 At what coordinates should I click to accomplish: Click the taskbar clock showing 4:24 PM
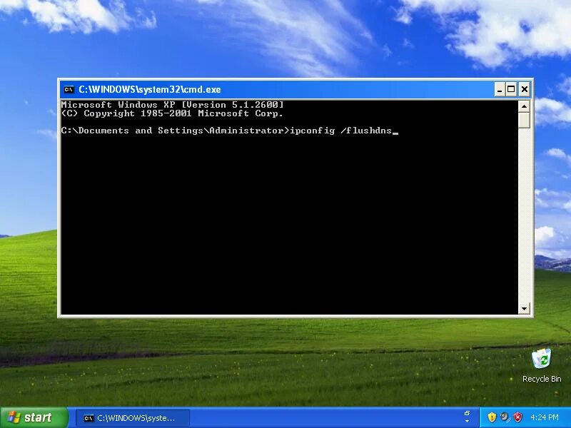point(545,417)
